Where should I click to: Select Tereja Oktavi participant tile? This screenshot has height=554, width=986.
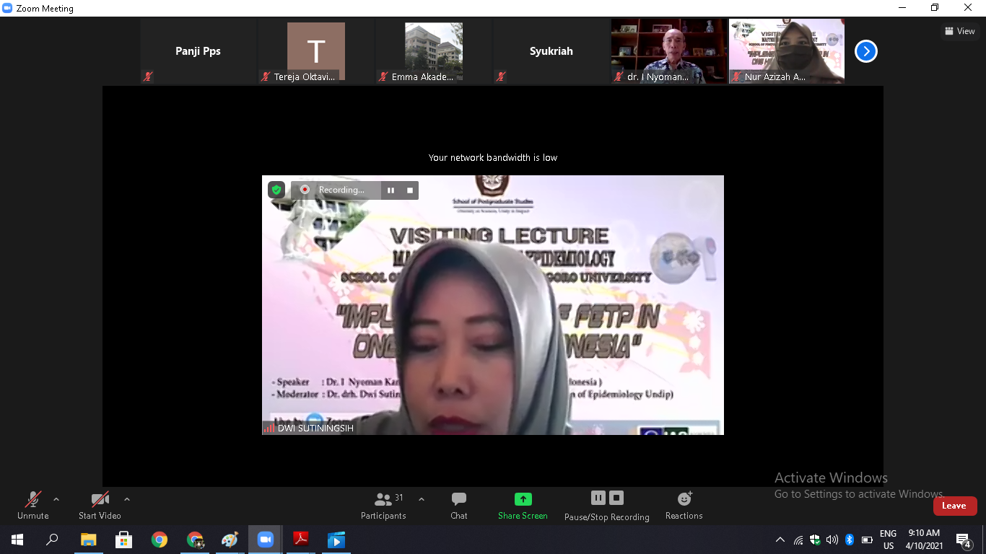tap(316, 51)
